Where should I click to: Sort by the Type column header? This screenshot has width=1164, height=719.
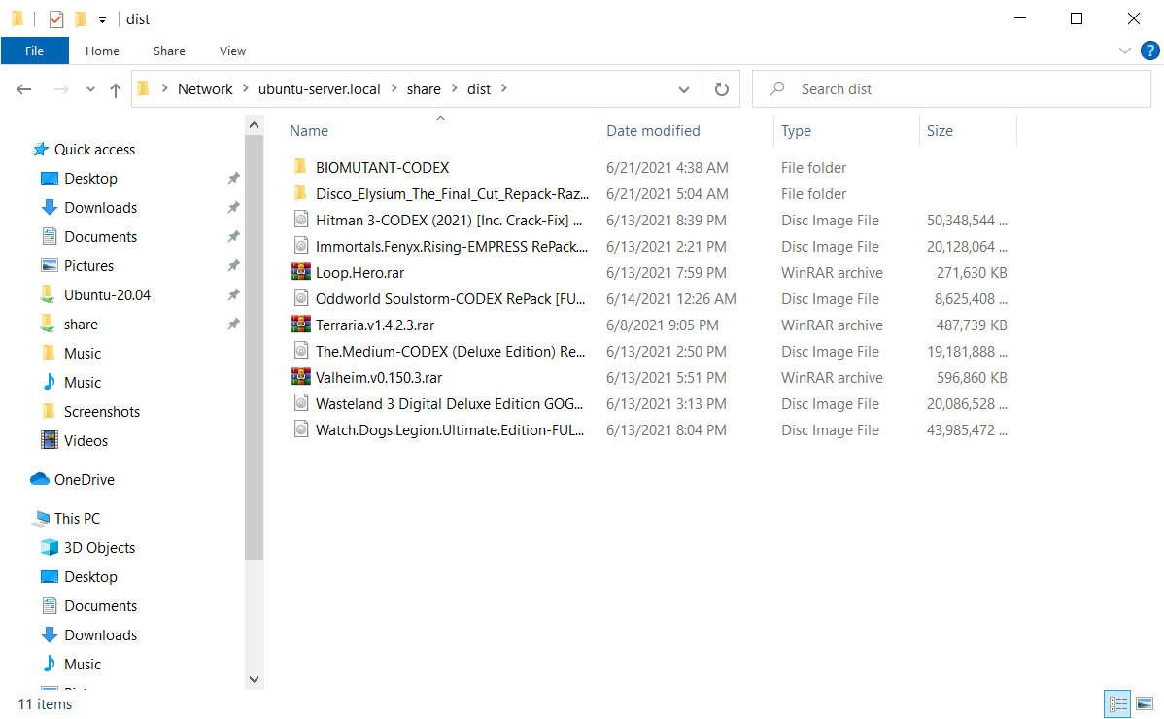pos(796,131)
